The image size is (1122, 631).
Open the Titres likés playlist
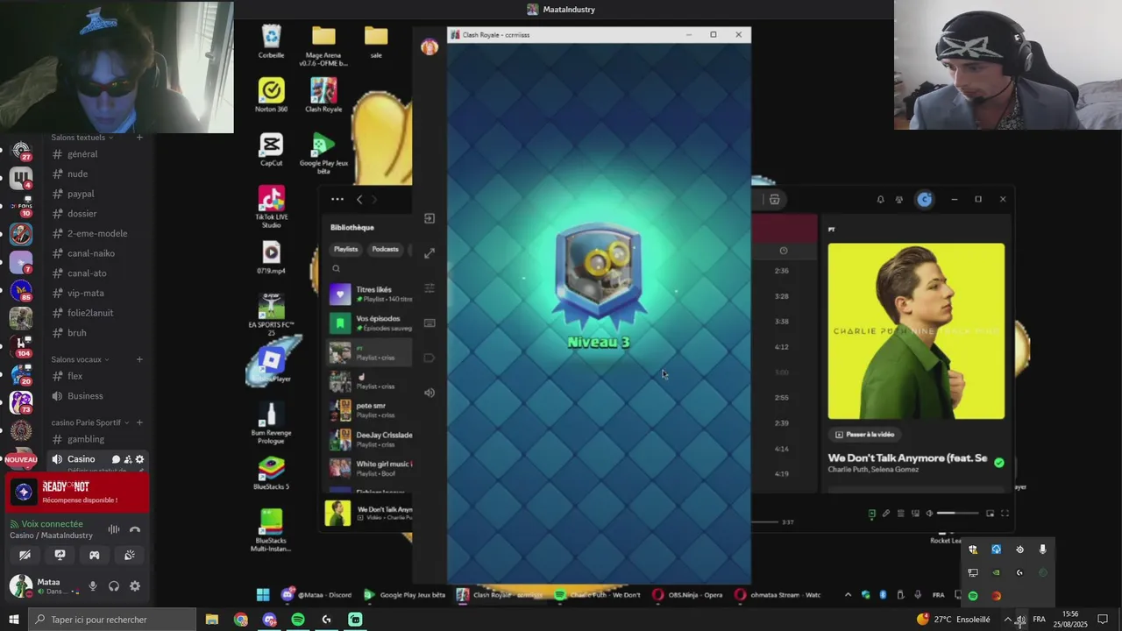coord(370,294)
